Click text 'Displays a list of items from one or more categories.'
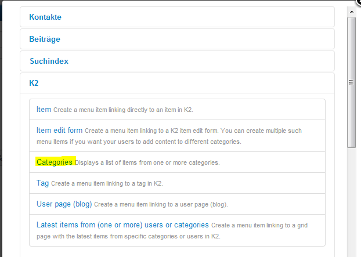The image size is (361, 257). 147,162
